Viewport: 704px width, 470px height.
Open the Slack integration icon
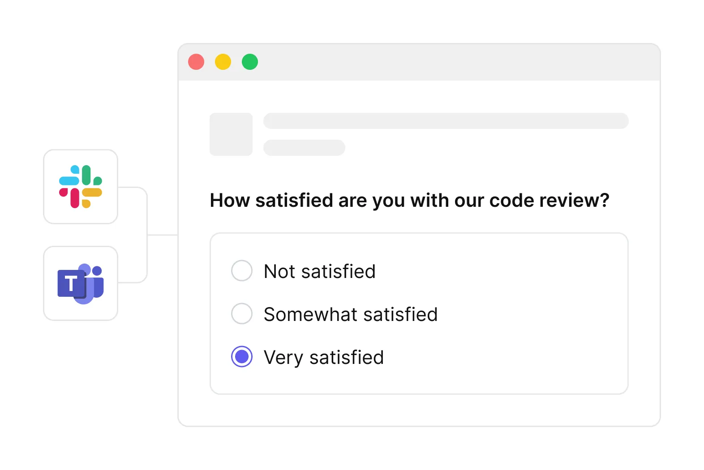click(81, 187)
